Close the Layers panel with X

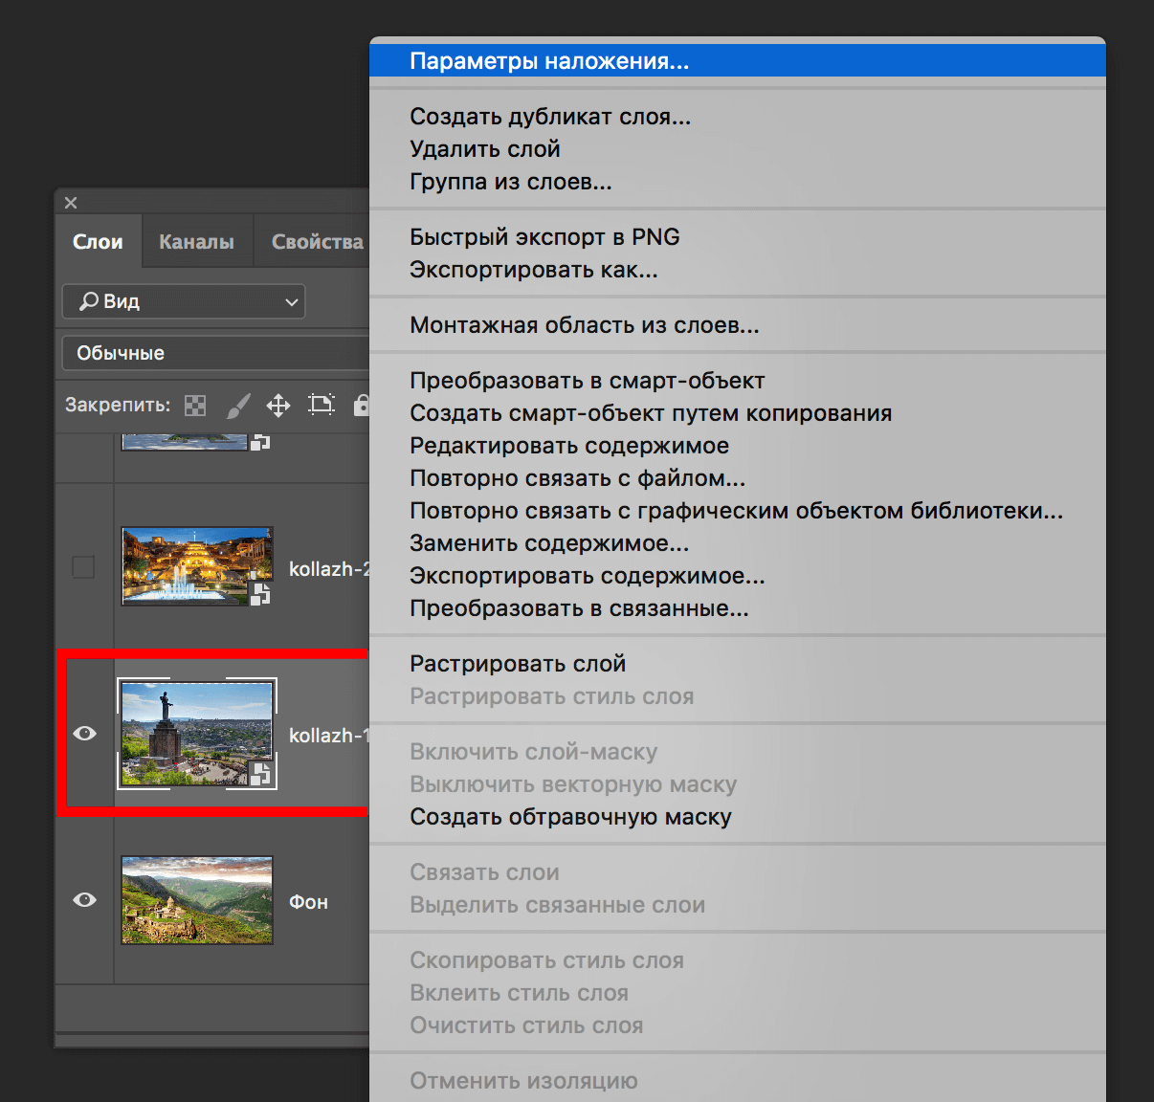coord(71,203)
